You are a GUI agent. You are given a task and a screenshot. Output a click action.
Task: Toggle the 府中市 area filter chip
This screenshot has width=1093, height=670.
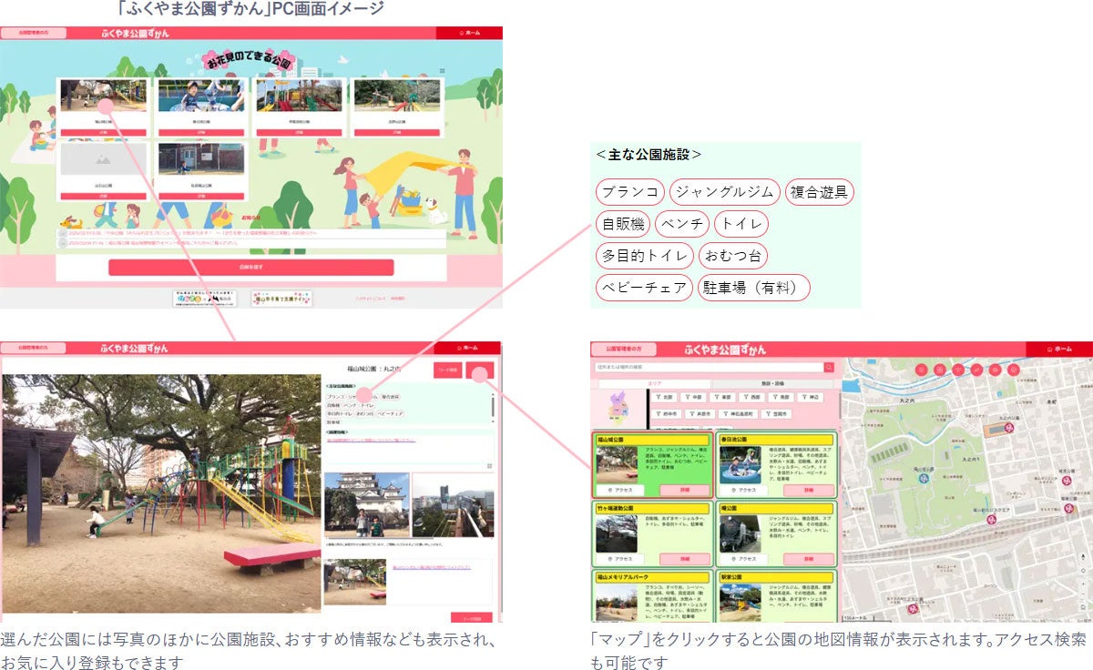click(667, 414)
